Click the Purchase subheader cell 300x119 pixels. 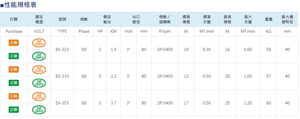click(14, 31)
